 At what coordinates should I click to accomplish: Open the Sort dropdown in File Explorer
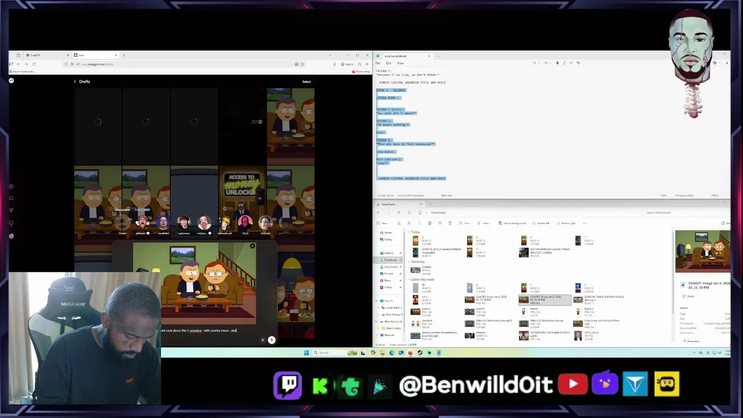[465, 223]
